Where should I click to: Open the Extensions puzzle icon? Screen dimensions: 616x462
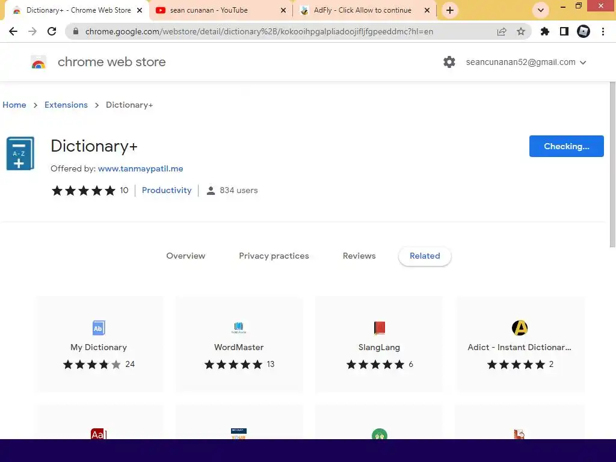[x=545, y=31]
